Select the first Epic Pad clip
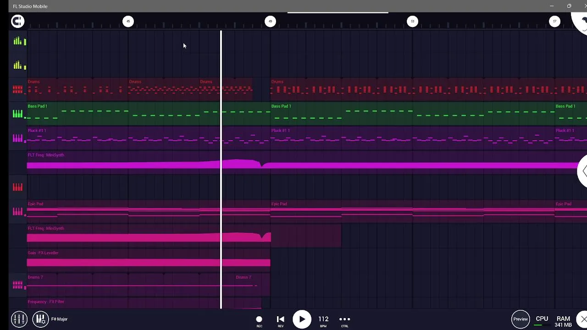 click(149, 212)
